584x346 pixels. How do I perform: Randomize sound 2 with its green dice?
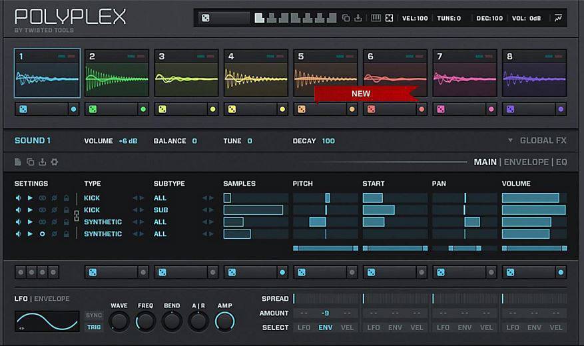click(x=93, y=109)
